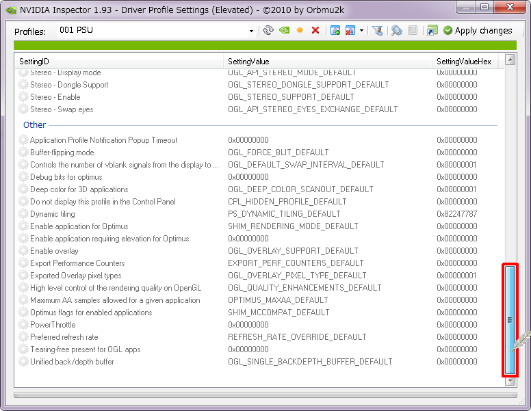This screenshot has width=531, height=411.
Task: Click hex value 0x82247787
Action: [x=456, y=214]
